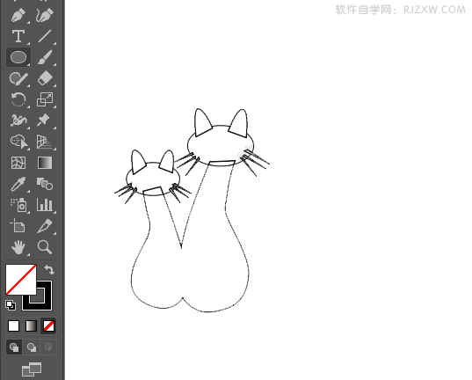Image resolution: width=472 pixels, height=380 pixels.
Task: Enable Draw Behind mode
Action: pos(32,347)
